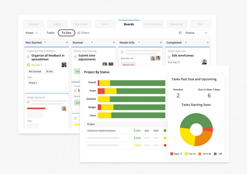Image resolution: width=247 pixels, height=174 pixels.
Task: Click the plus icon in Started column
Action: point(114,42)
